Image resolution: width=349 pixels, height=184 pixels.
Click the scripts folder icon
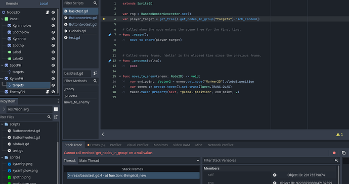7,125
